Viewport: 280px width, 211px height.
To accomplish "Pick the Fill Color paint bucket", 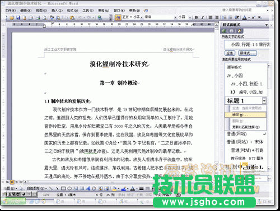I will pos(114,189).
